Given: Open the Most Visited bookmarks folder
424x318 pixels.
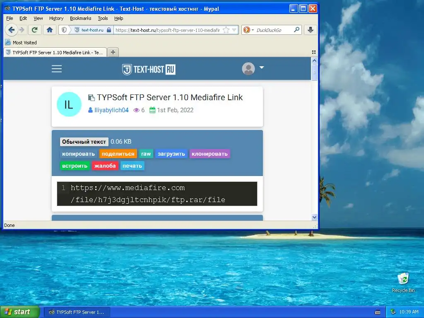Looking at the screenshot, I should click(21, 43).
